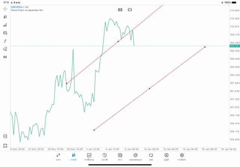240x167 pixels.
Task: Open the แชท (Chat) tab
Action: tap(151, 157)
